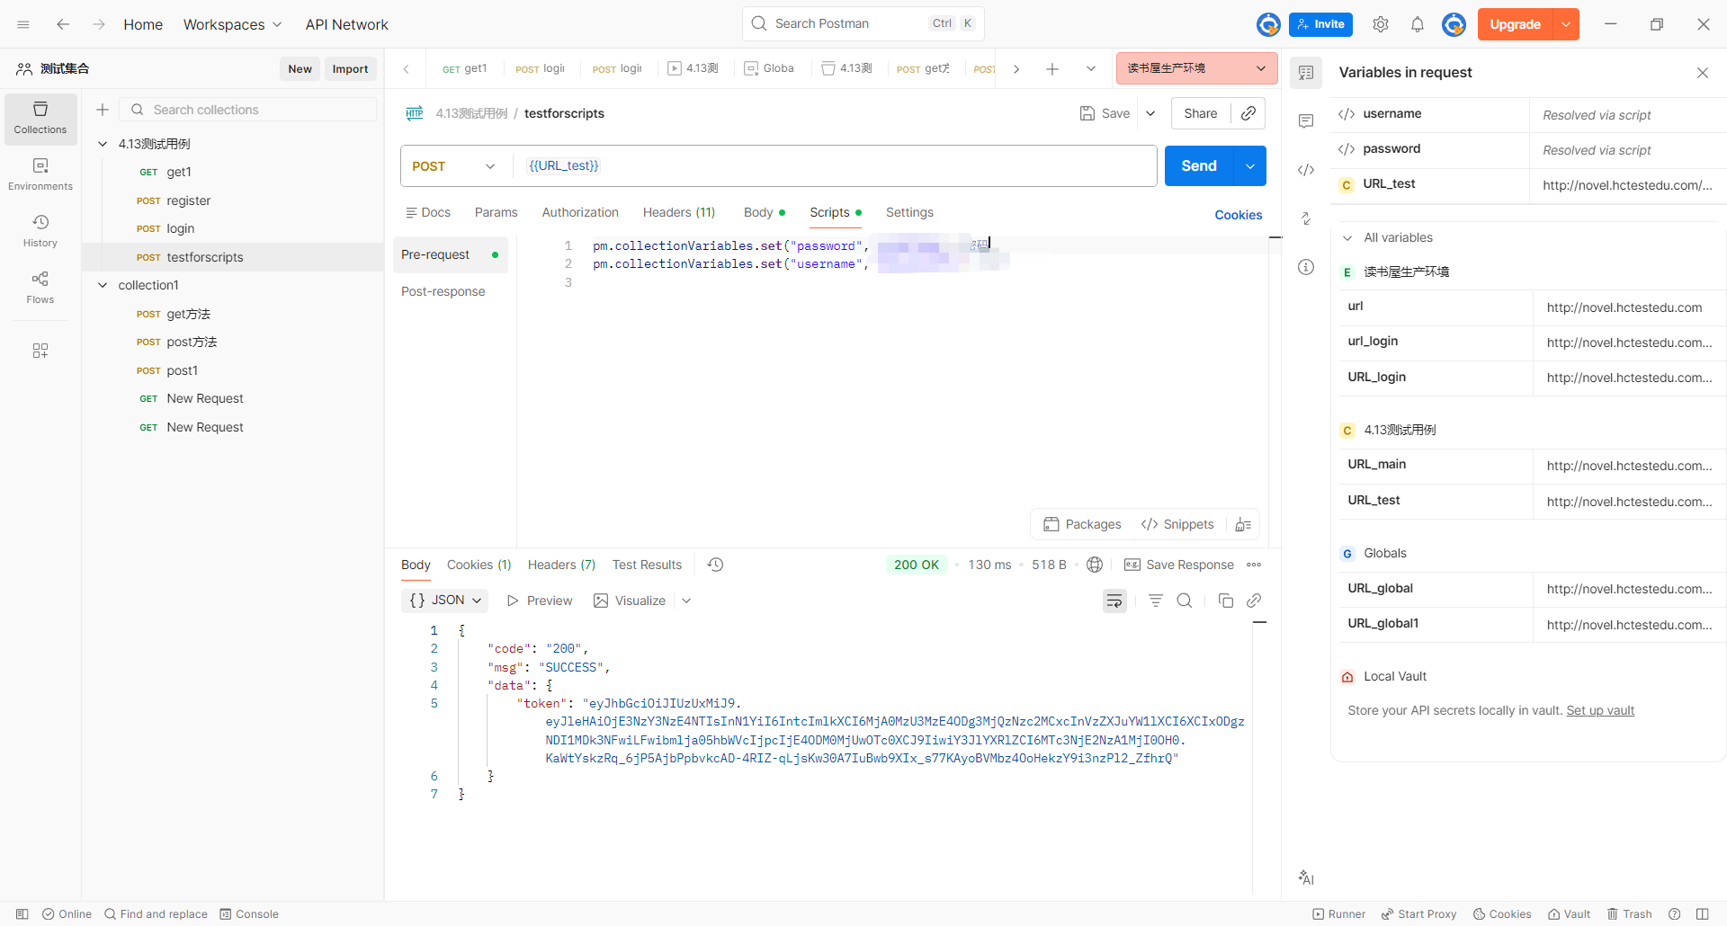This screenshot has width=1727, height=926.
Task: Toggle the sidebar visibility icon in status bar
Action: [22, 914]
